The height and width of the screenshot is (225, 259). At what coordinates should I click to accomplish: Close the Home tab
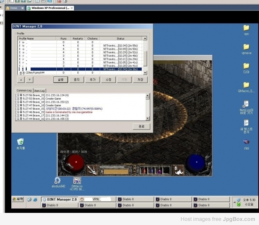click(23, 8)
